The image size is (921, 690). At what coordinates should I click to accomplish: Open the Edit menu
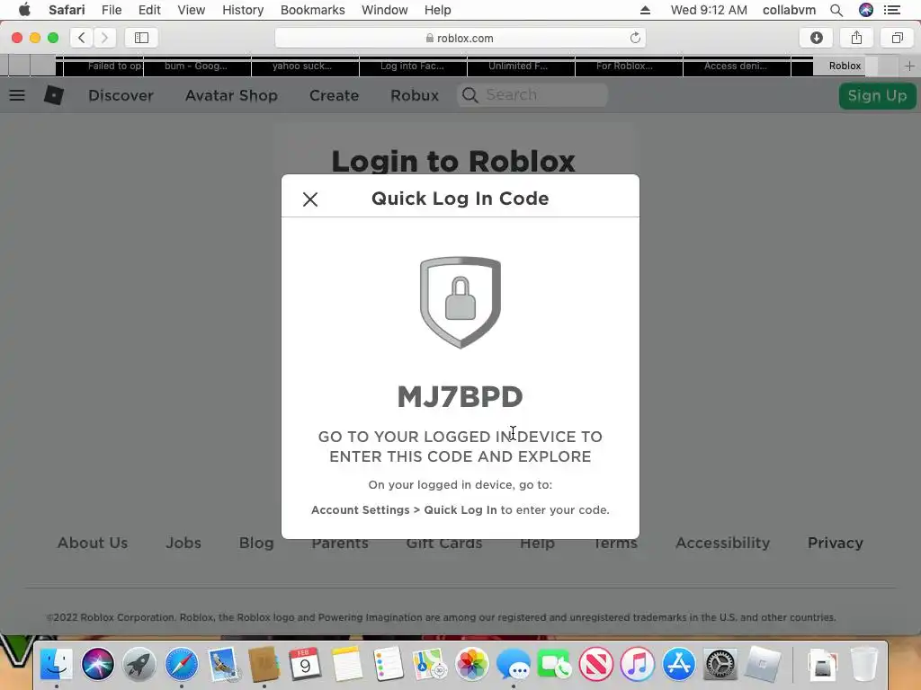point(149,10)
